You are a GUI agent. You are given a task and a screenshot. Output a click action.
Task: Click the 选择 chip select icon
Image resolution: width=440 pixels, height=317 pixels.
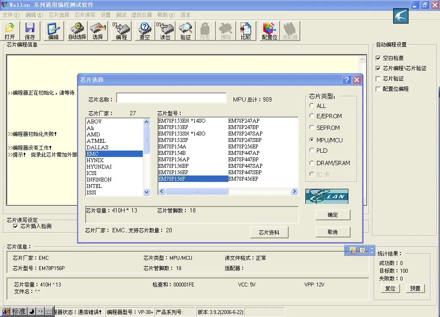[98, 31]
